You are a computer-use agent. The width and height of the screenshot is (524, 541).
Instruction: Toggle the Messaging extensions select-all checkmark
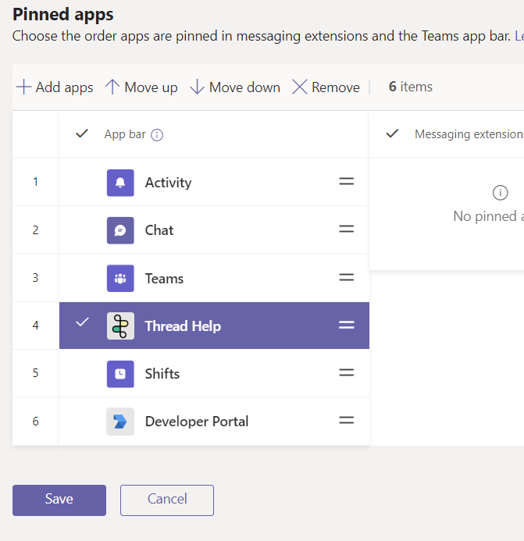(393, 134)
